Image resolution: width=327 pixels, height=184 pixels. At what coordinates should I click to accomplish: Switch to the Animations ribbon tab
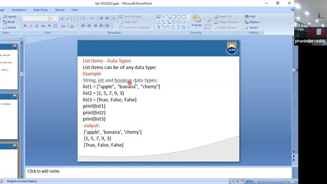[x=19, y=10]
